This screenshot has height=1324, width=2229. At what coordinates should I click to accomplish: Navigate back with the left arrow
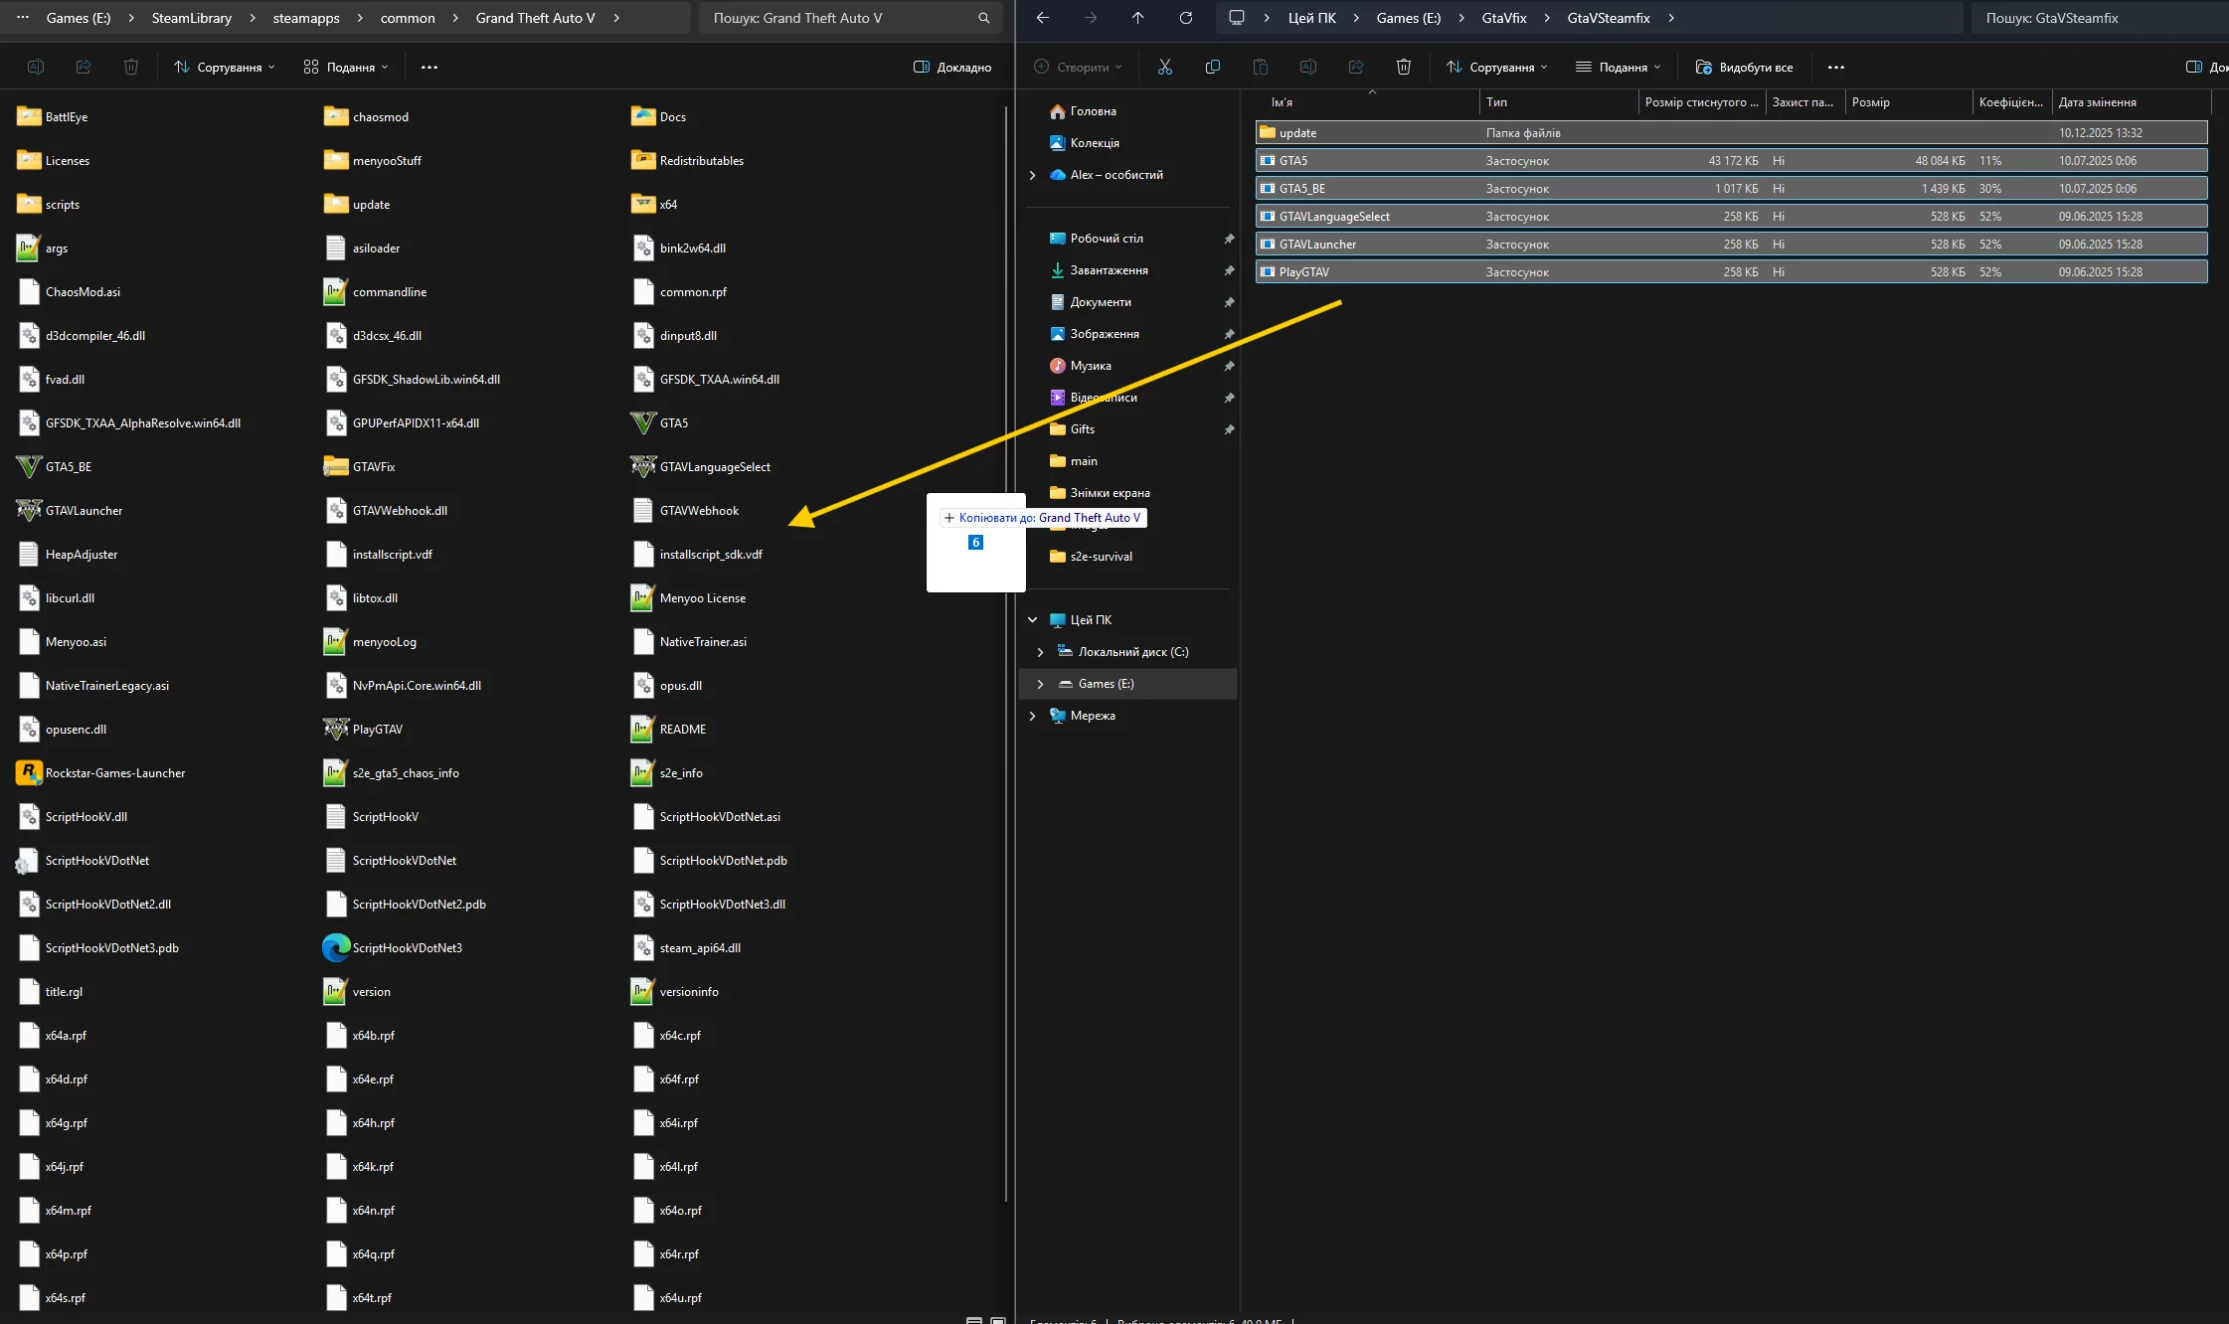[1042, 18]
